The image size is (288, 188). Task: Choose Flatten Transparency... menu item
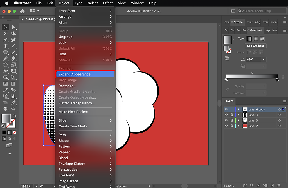85,103
